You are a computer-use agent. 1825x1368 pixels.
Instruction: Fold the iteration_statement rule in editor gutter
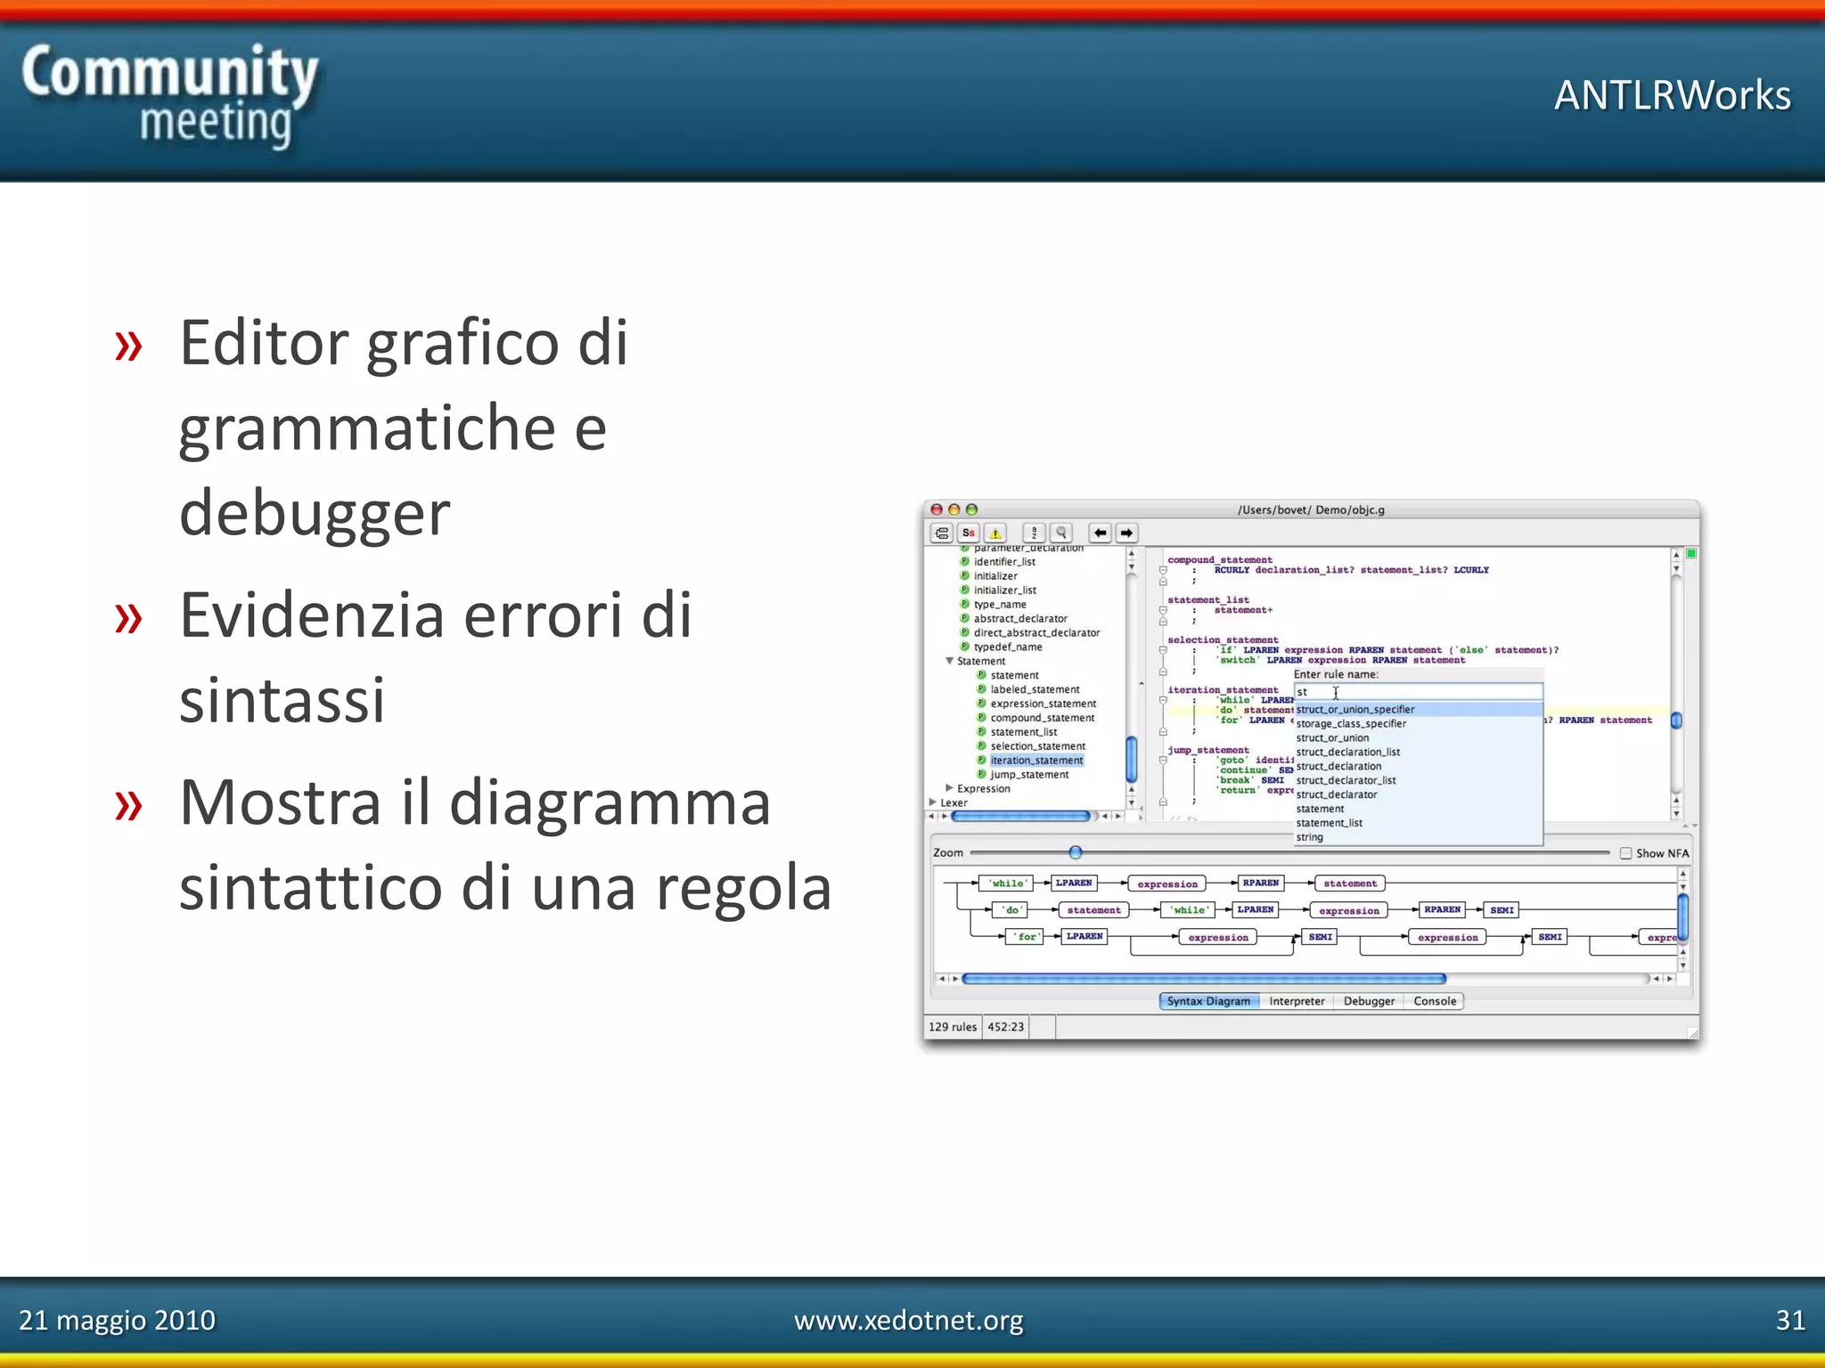tap(1163, 700)
